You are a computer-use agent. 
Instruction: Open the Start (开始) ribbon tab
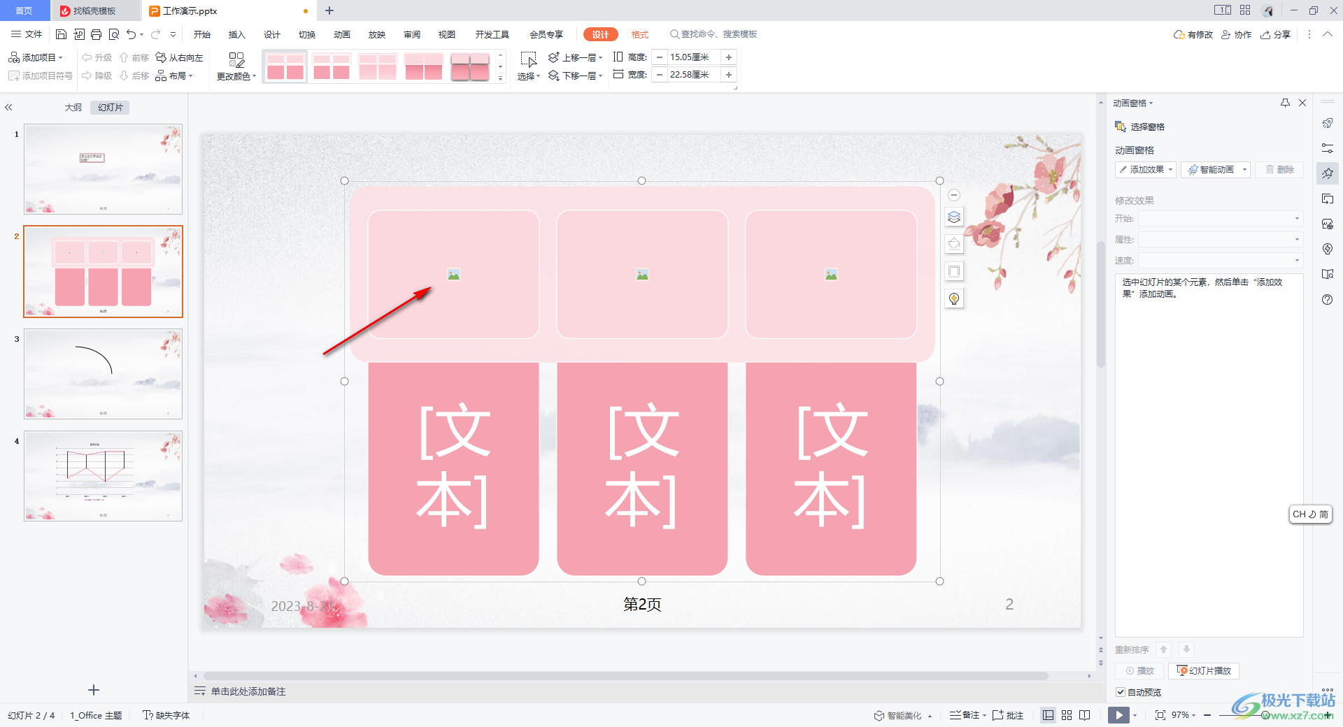(x=202, y=34)
